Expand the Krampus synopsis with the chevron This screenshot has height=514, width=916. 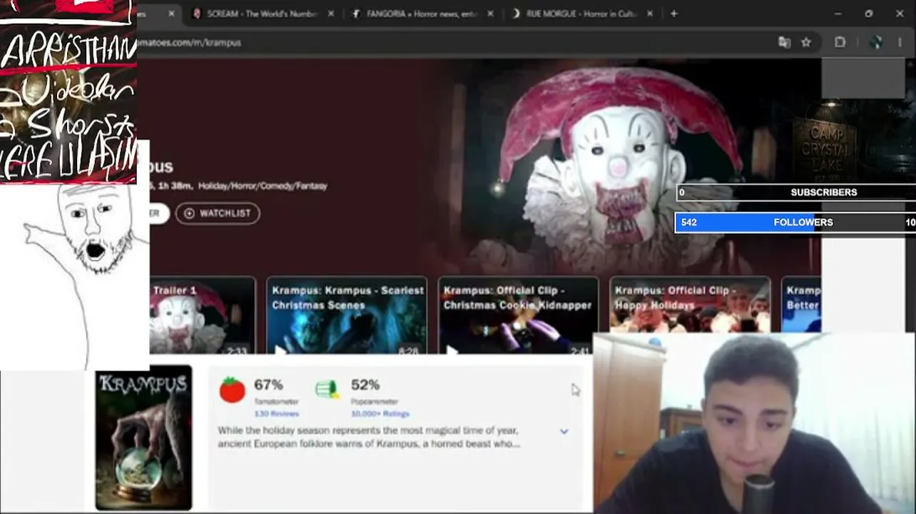pos(564,432)
